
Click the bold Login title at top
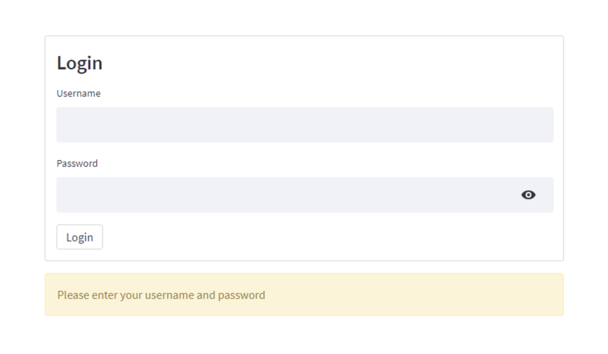click(x=79, y=63)
